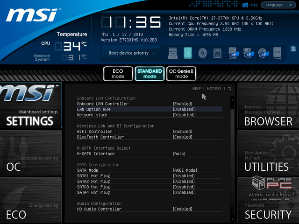This screenshot has height=224, width=299.
Task: Expand the LAN Option ROM value list
Action: point(184,109)
